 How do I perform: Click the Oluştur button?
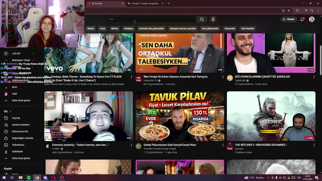coord(289,19)
